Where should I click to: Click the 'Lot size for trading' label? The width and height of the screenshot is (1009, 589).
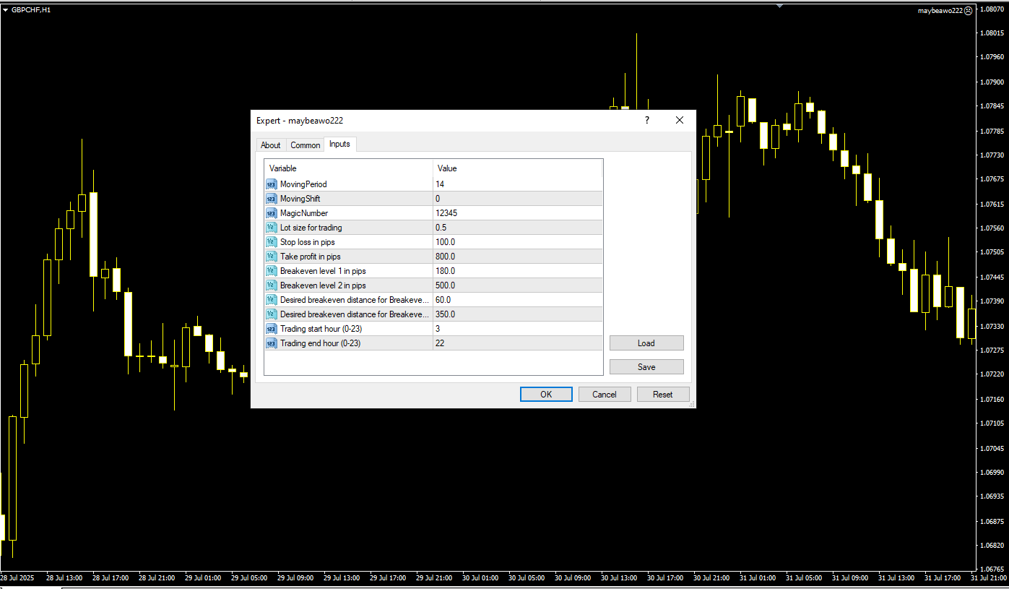pyautogui.click(x=311, y=228)
